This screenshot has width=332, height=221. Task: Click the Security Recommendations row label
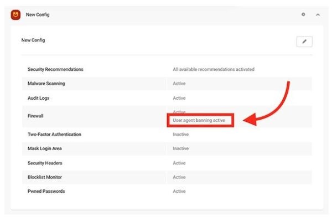[x=55, y=69]
